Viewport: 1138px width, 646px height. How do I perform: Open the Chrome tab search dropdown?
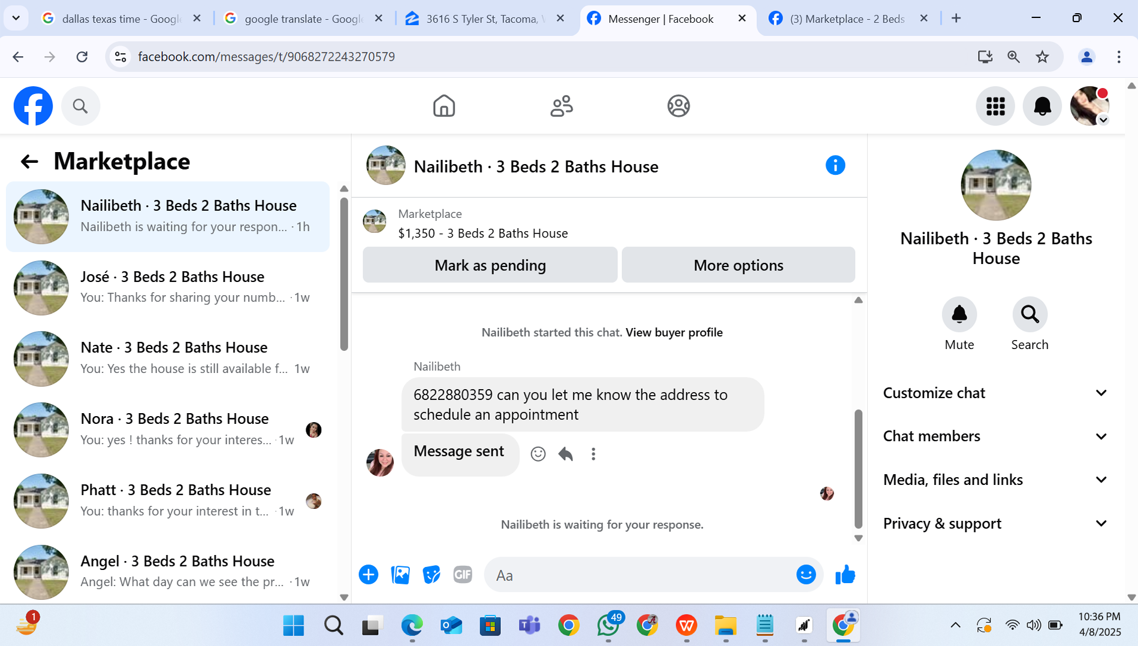[x=16, y=19]
